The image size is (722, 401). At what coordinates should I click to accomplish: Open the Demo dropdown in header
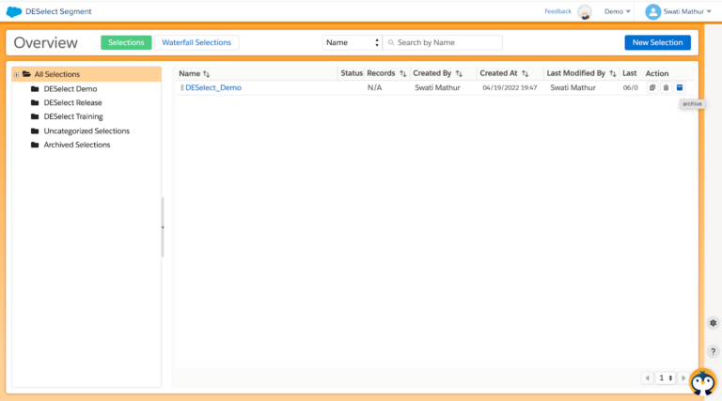(x=617, y=11)
